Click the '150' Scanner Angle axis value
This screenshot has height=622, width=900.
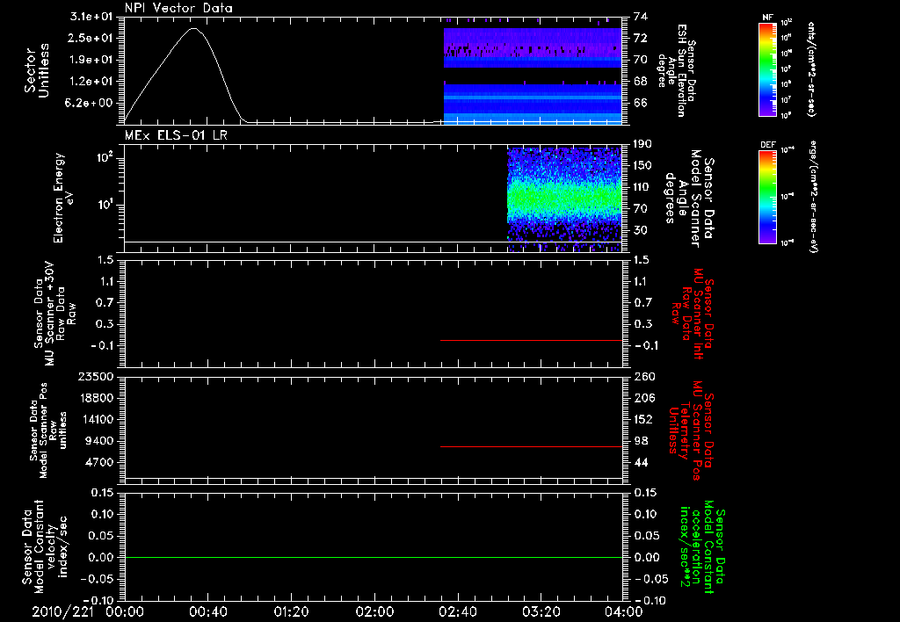click(642, 165)
